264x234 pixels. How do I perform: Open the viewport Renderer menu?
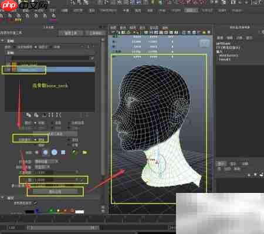(154, 28)
